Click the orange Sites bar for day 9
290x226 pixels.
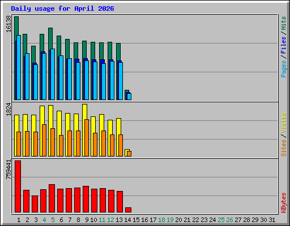tap(87, 138)
